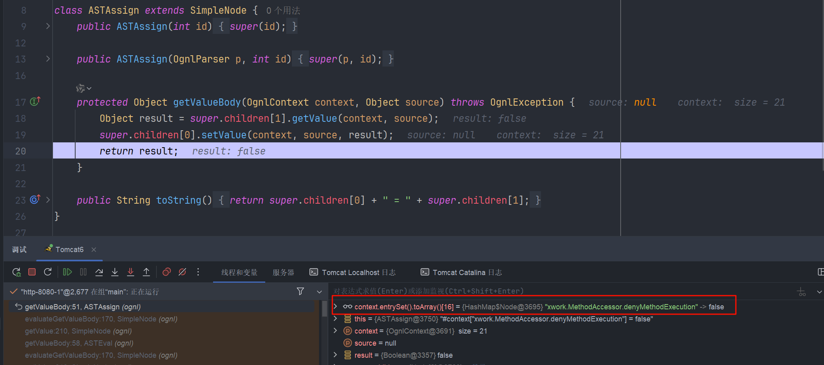Click the return arrow icon on top frame
The image size is (824, 365).
coord(19,307)
